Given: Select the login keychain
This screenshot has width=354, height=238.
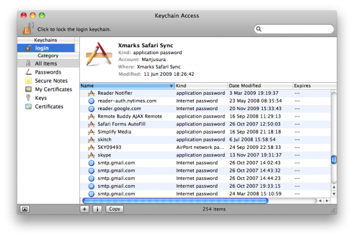Looking at the screenshot, I should (x=46, y=48).
